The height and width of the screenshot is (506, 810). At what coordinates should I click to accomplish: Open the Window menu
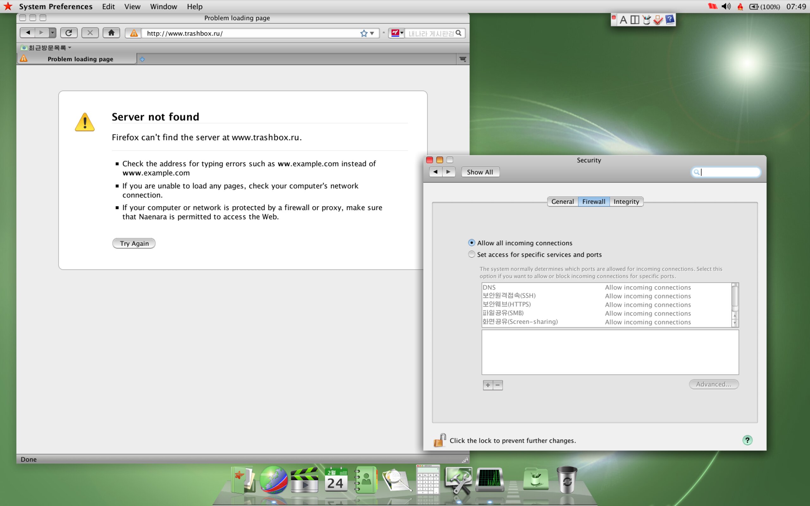tap(163, 6)
